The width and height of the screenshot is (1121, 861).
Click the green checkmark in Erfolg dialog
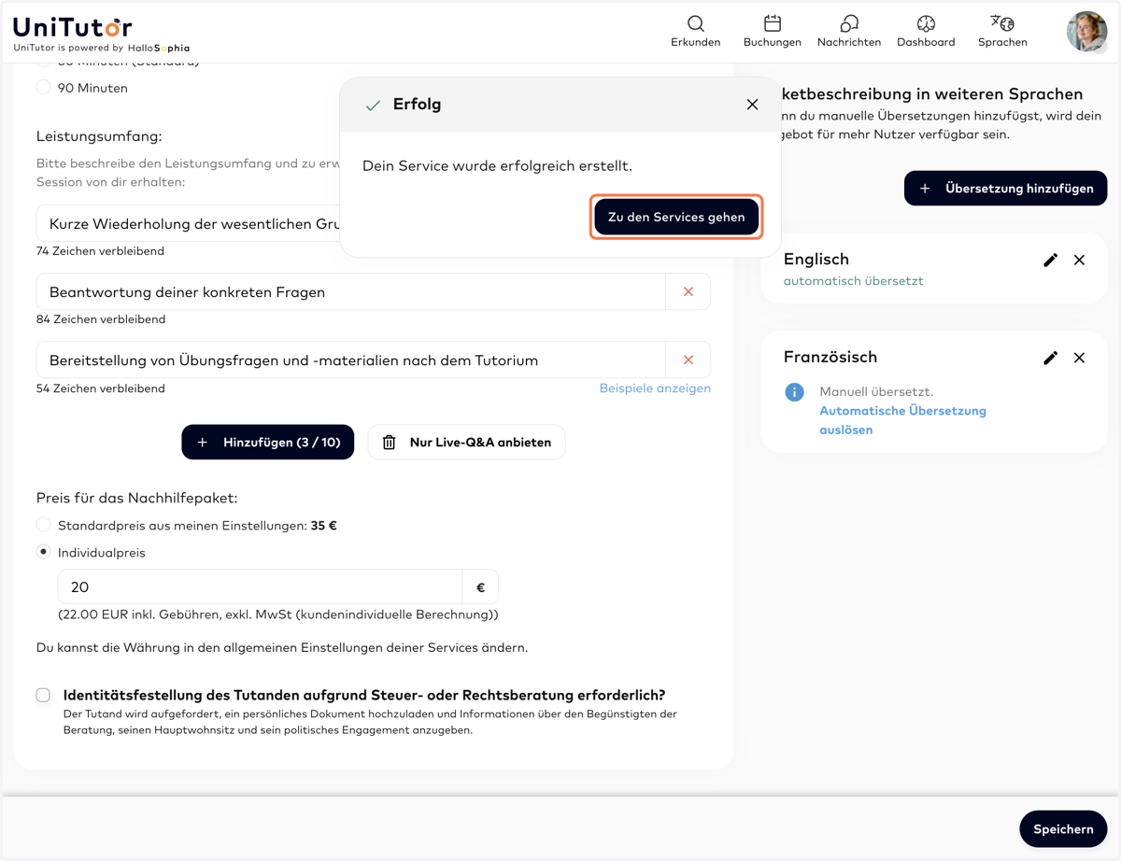[x=373, y=106]
